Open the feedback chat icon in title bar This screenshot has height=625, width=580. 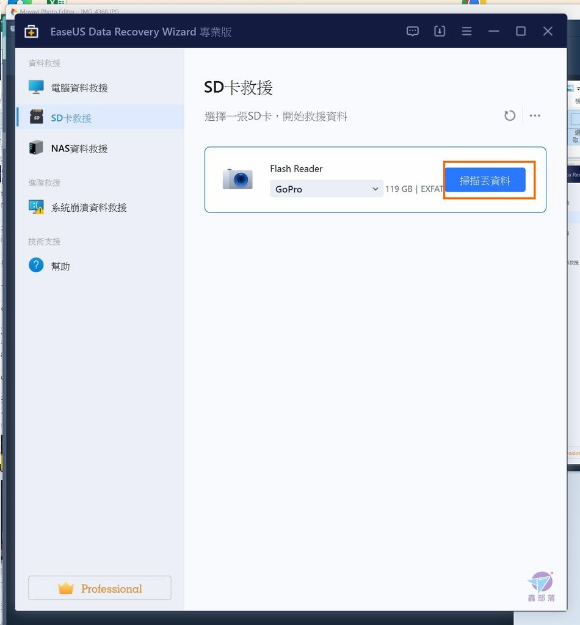click(413, 31)
